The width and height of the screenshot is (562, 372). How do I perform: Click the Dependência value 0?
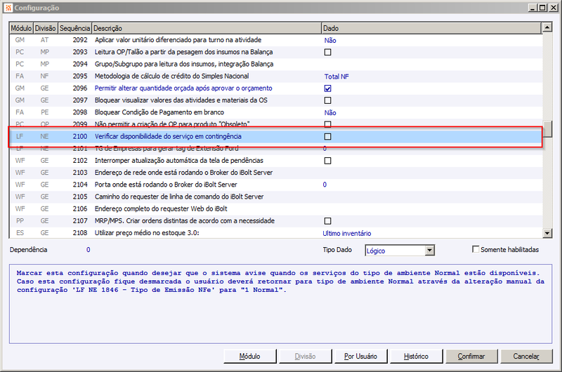click(89, 250)
